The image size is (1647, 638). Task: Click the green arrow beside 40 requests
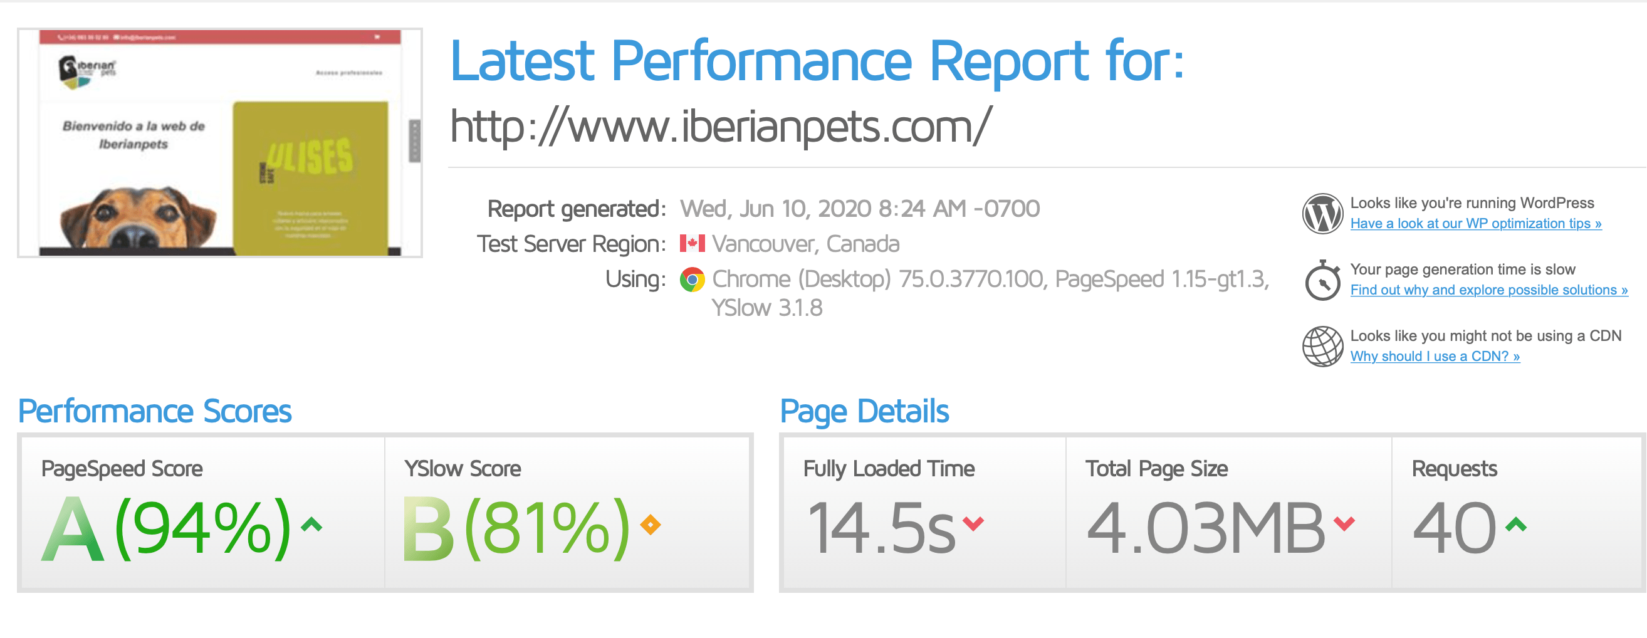(1516, 525)
